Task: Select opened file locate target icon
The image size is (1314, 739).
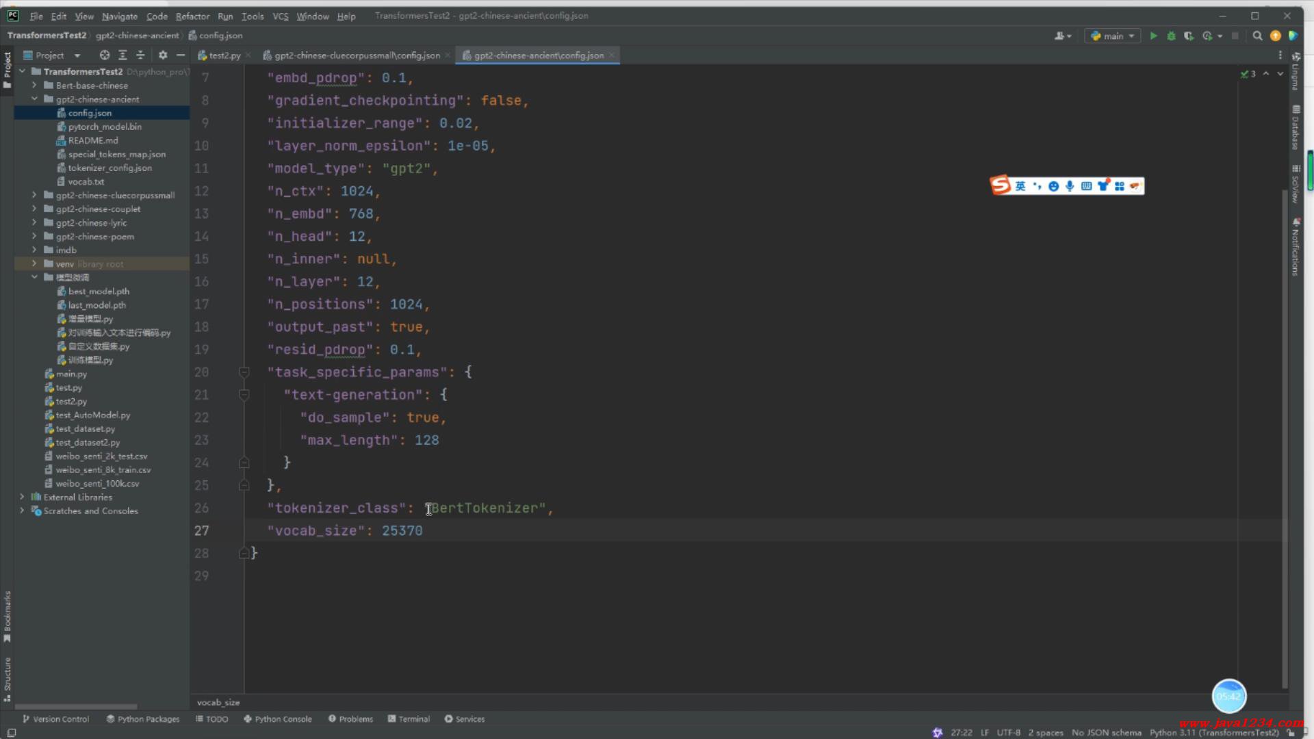Action: [x=105, y=55]
